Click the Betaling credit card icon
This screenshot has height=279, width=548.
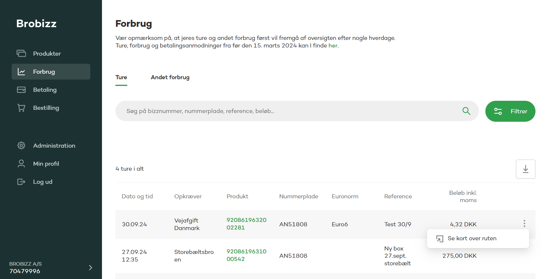click(21, 90)
